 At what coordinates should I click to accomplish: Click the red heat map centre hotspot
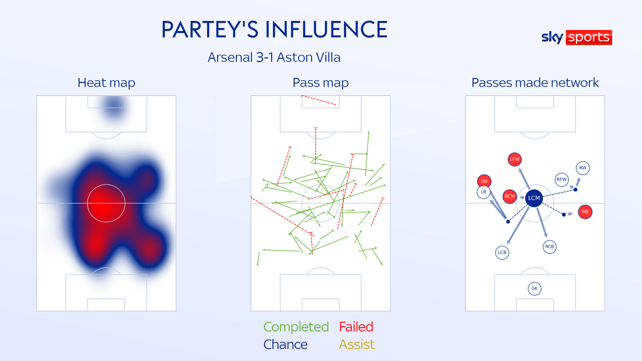click(105, 203)
